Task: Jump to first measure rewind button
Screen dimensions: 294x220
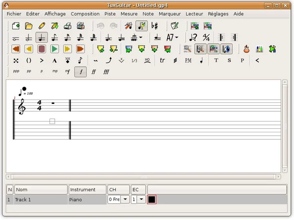Action: tap(16, 49)
